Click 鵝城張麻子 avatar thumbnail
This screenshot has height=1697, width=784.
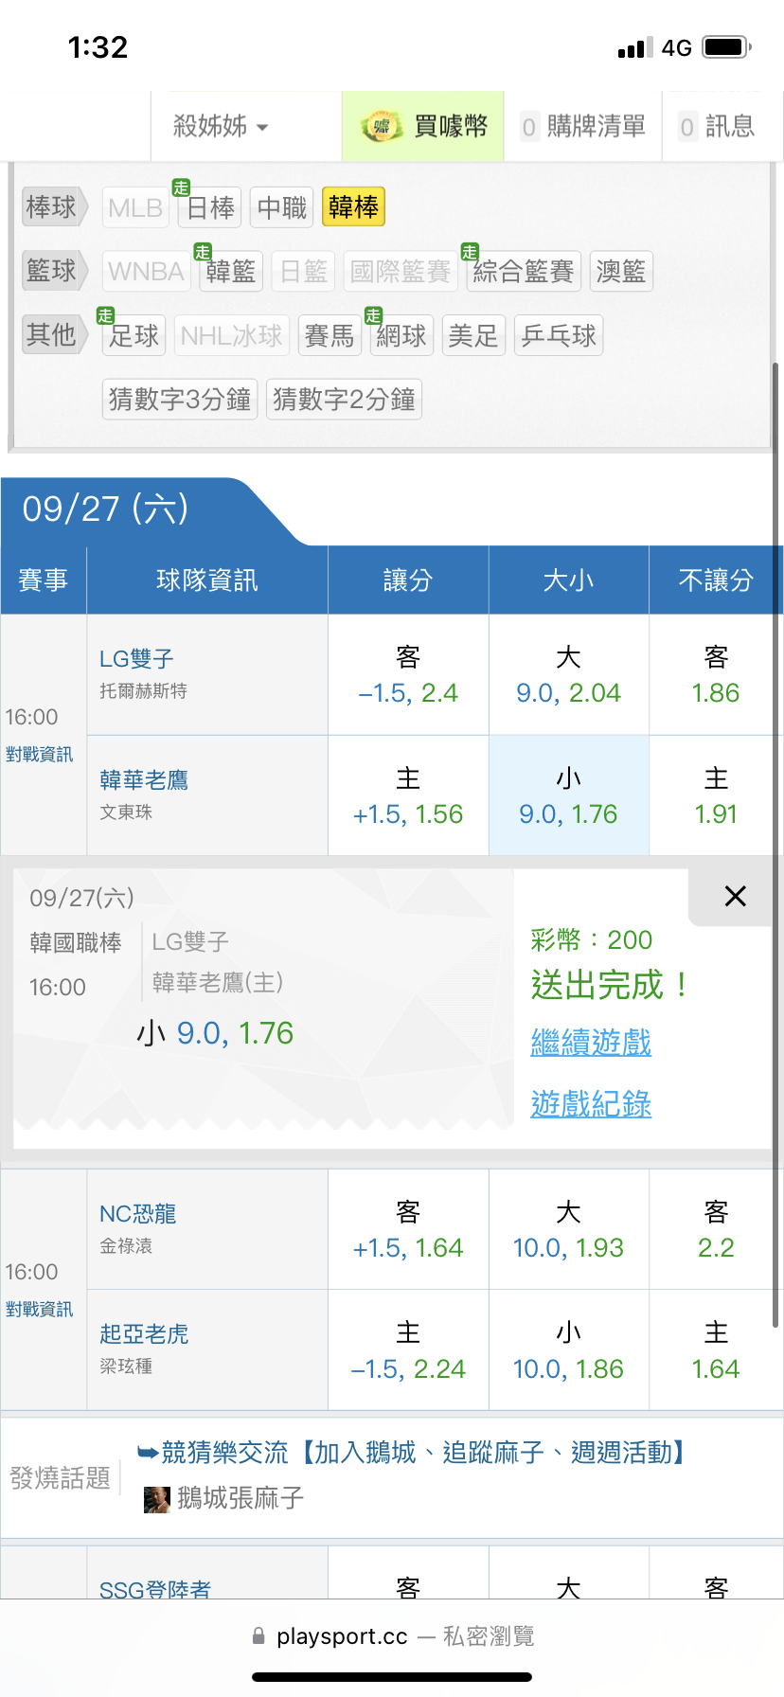[156, 1499]
